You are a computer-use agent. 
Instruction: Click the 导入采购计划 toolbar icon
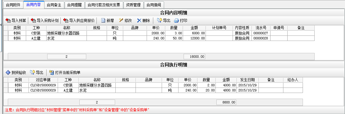click(33, 21)
